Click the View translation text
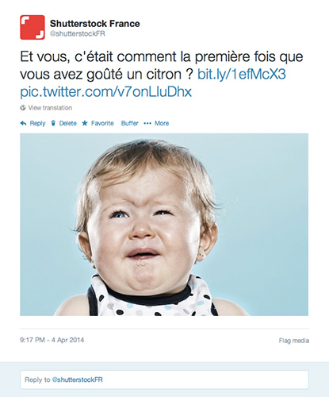The height and width of the screenshot is (397, 329). (50, 108)
